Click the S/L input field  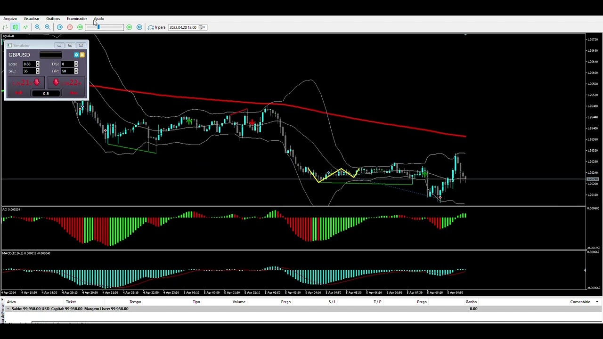point(29,71)
